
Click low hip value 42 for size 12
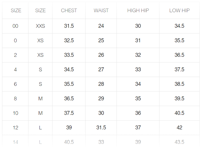[x=179, y=128]
